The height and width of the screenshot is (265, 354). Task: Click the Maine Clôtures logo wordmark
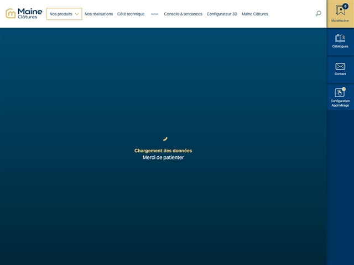coord(30,13)
